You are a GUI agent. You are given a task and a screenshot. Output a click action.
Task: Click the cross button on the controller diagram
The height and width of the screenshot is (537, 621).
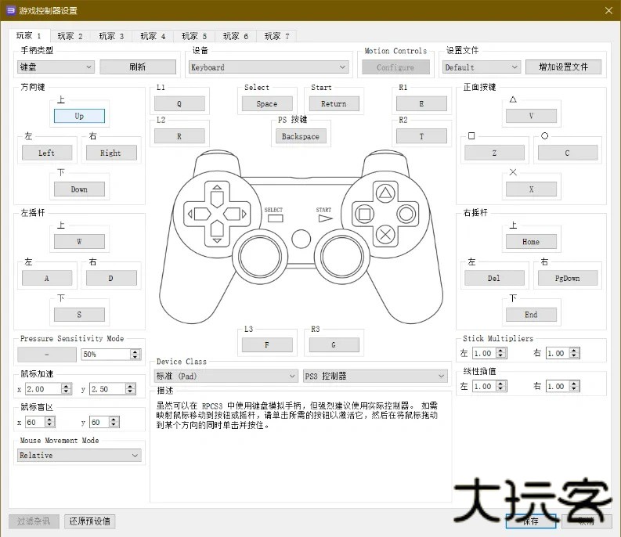tap(385, 235)
